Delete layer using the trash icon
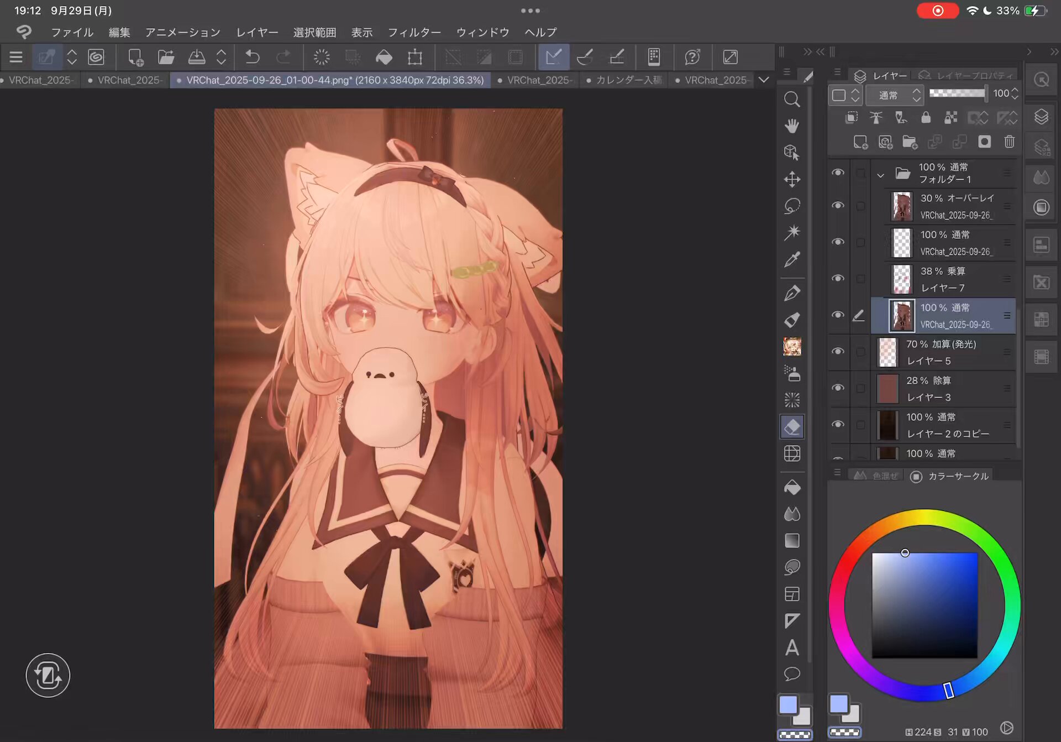Screen dimensions: 1061x742 coord(1009,142)
